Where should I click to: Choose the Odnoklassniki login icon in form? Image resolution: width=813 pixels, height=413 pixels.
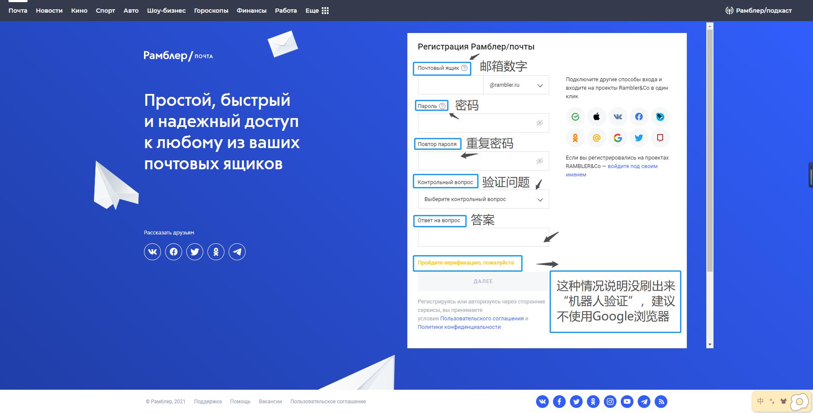pyautogui.click(x=575, y=138)
